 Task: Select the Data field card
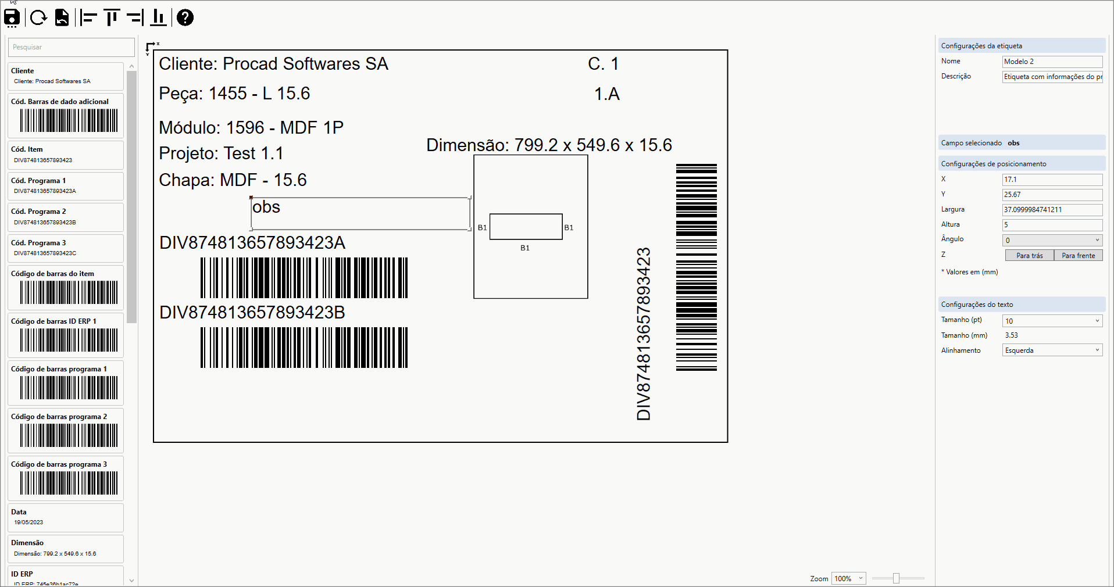coord(66,517)
